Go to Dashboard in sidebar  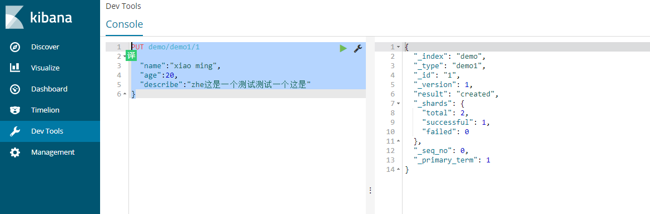[x=49, y=89]
